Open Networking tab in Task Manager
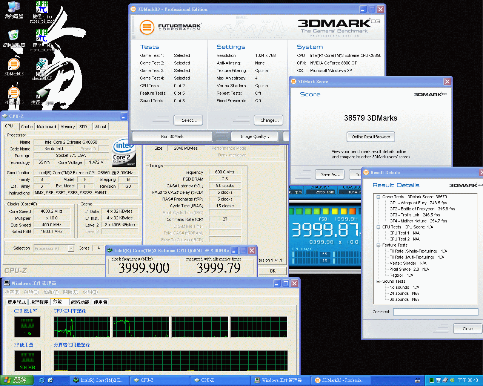Viewport: 483px width, 386px height. [x=80, y=302]
